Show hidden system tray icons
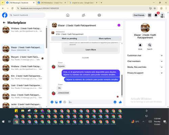Viewport: 169px width, 135px height. [x=143, y=122]
